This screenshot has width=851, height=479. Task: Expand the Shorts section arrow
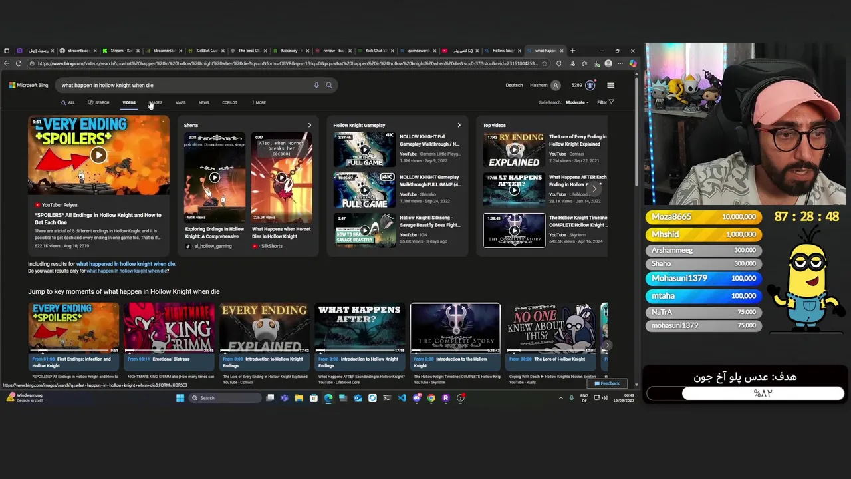click(x=309, y=125)
